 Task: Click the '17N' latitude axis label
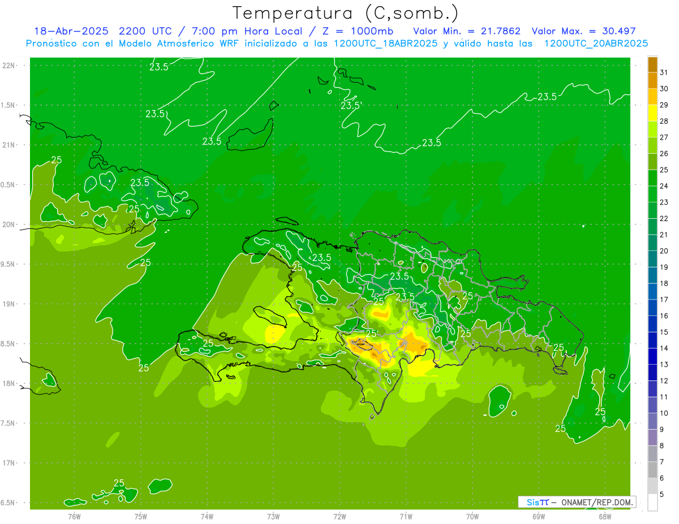click(x=8, y=463)
